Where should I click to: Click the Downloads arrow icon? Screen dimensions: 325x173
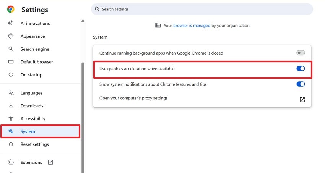[11, 105]
